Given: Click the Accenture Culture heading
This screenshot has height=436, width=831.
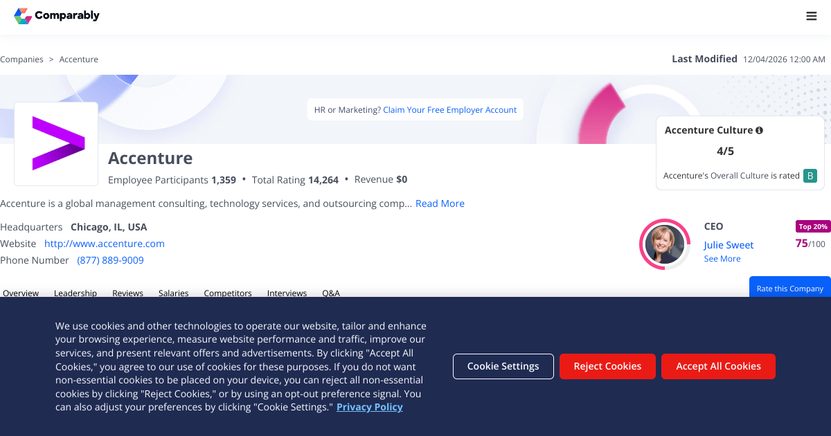Looking at the screenshot, I should point(708,130).
